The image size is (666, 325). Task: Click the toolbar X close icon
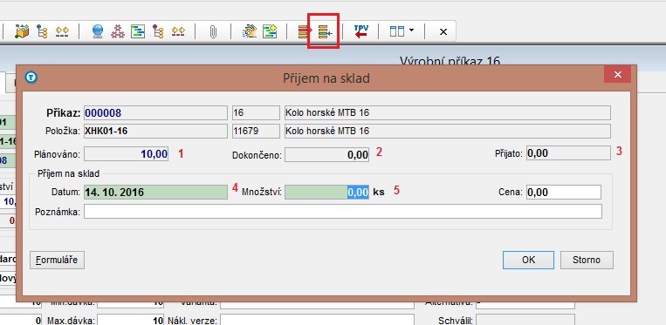[443, 31]
